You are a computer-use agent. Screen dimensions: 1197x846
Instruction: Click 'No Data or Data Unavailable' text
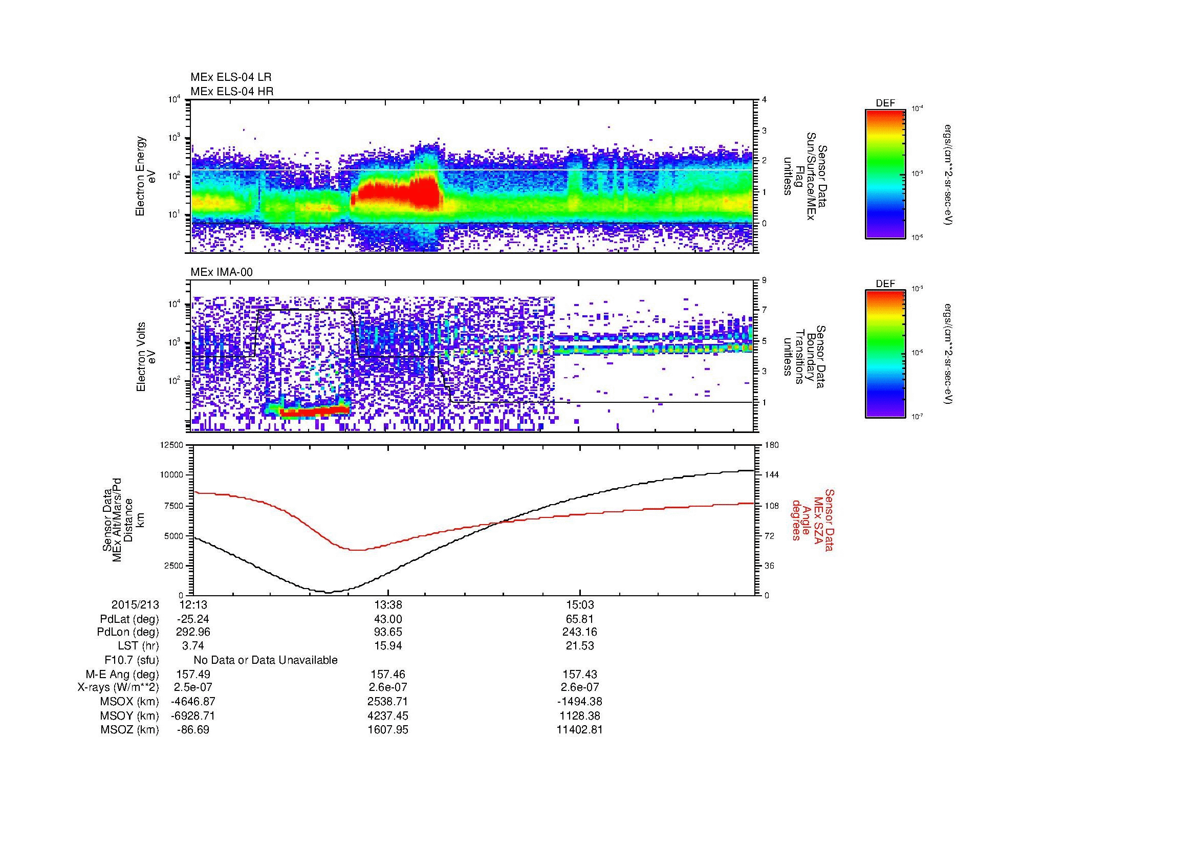coord(266,660)
